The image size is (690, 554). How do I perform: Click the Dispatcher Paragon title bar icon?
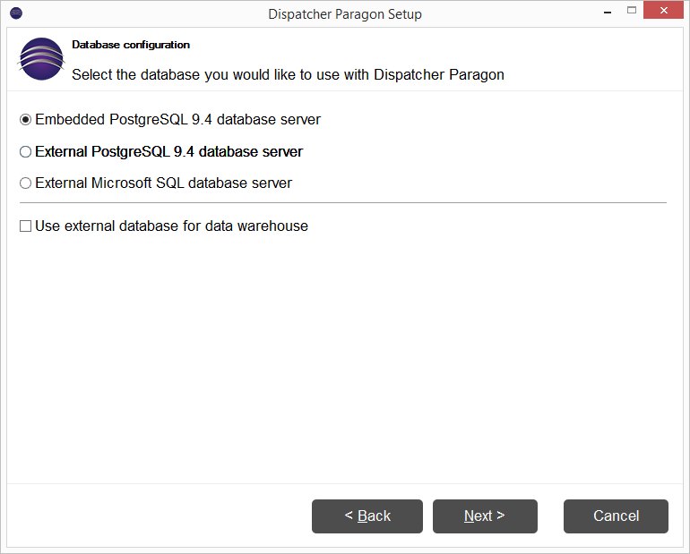16,13
